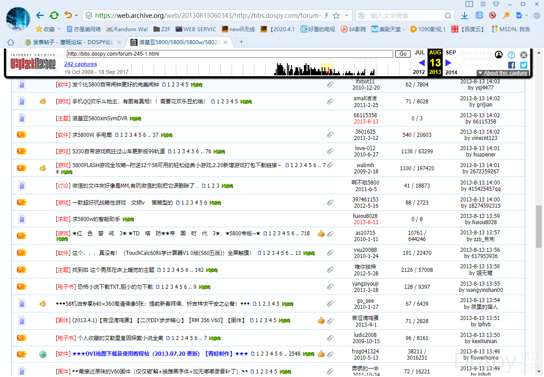Click the orange undo close-tab arrow
544x377 pixels.
click(68, 16)
